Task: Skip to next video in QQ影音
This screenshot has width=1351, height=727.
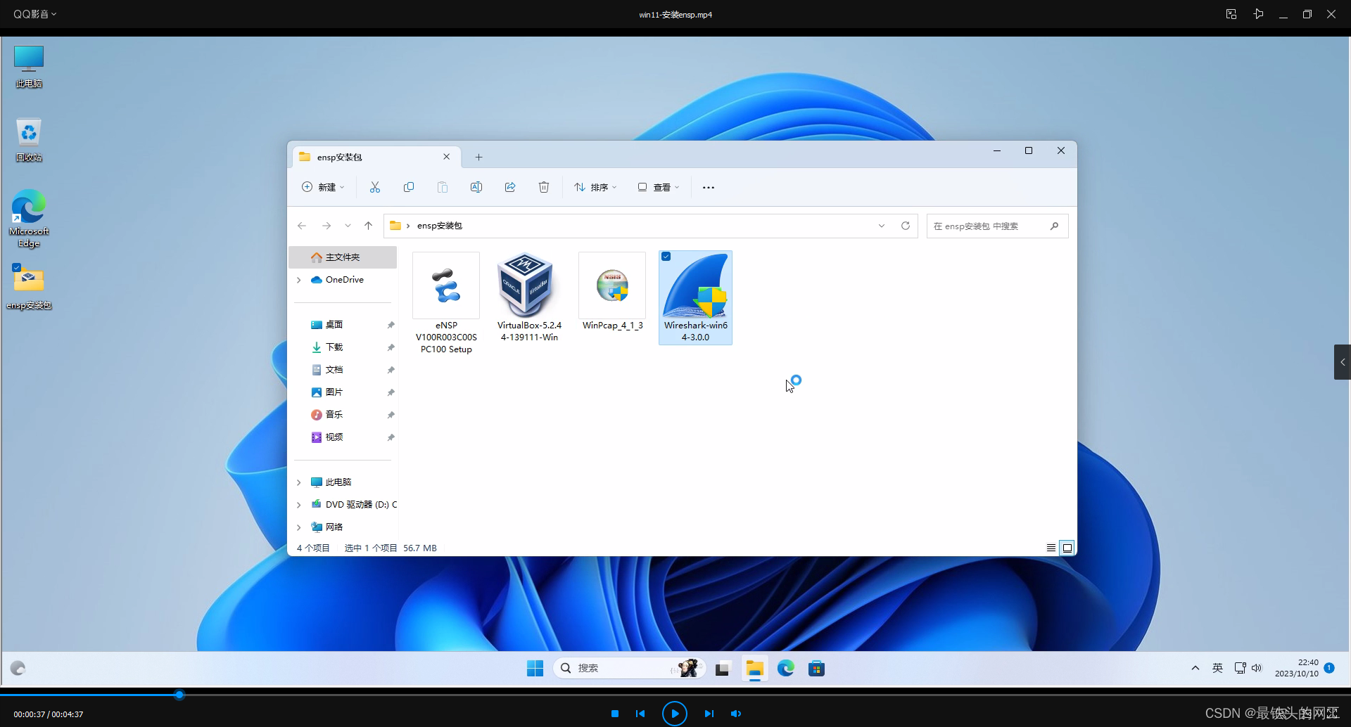Action: point(709,714)
